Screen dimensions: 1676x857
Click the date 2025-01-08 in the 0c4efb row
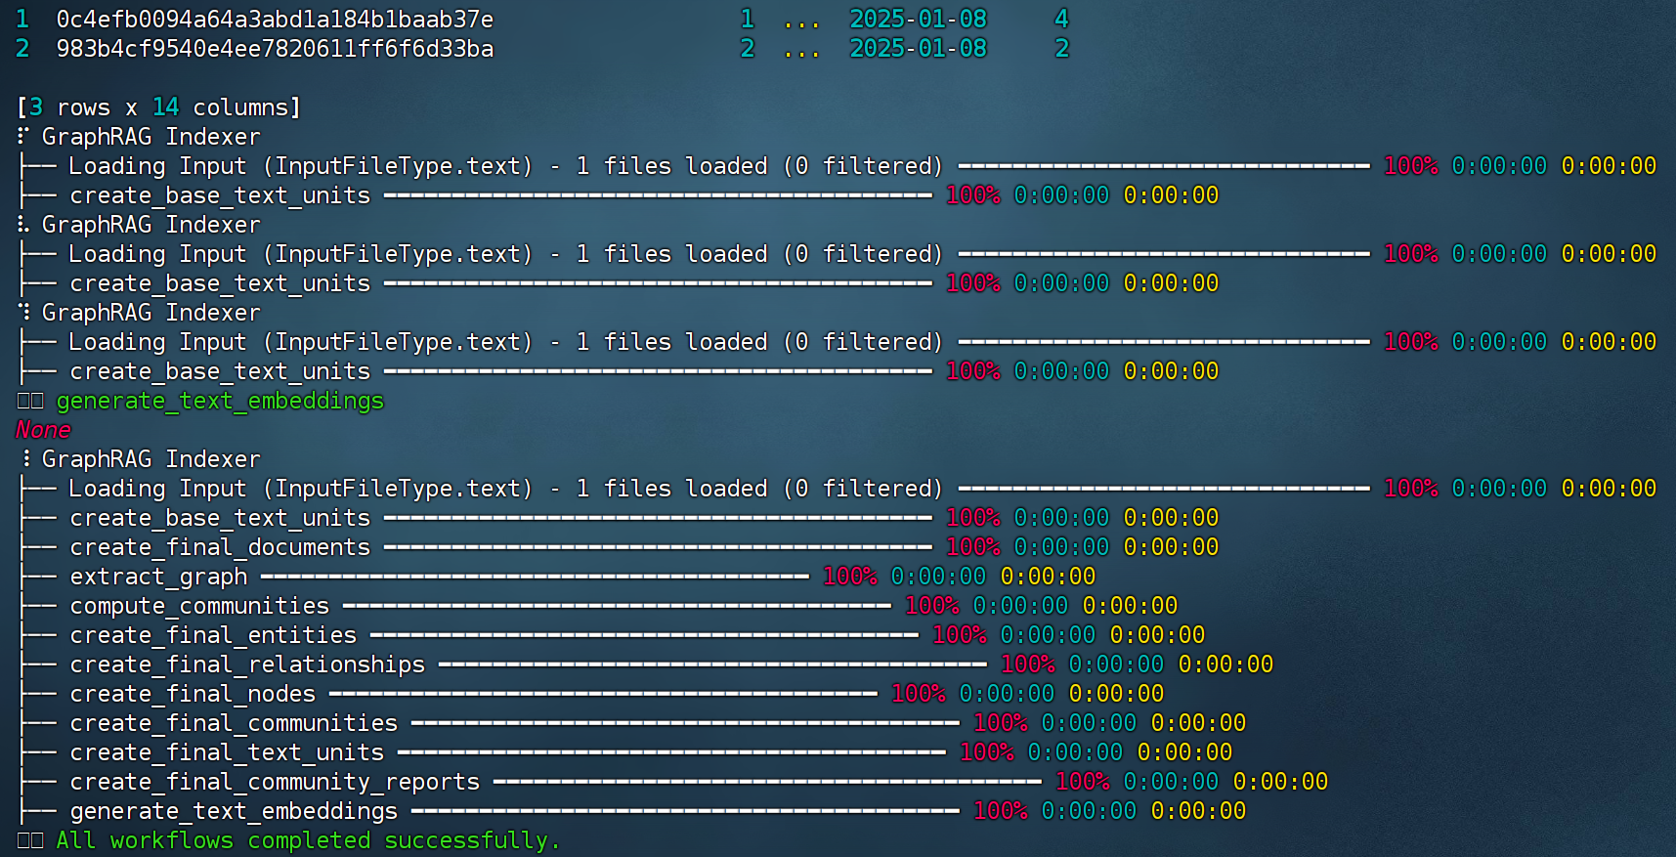918,20
